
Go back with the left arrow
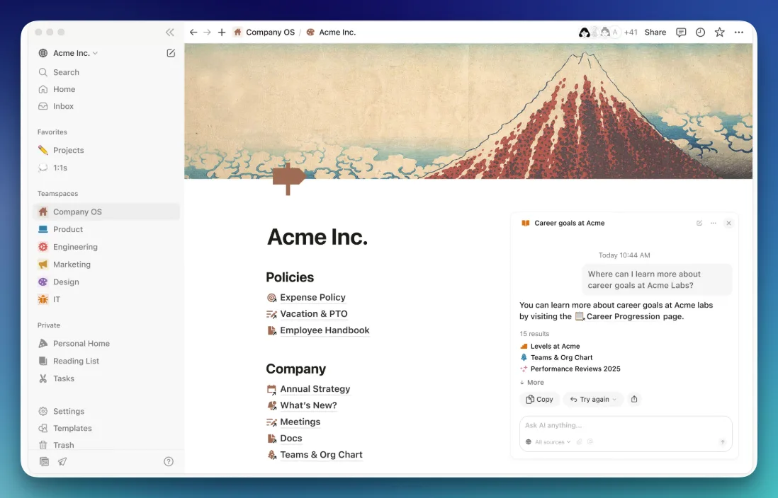193,33
